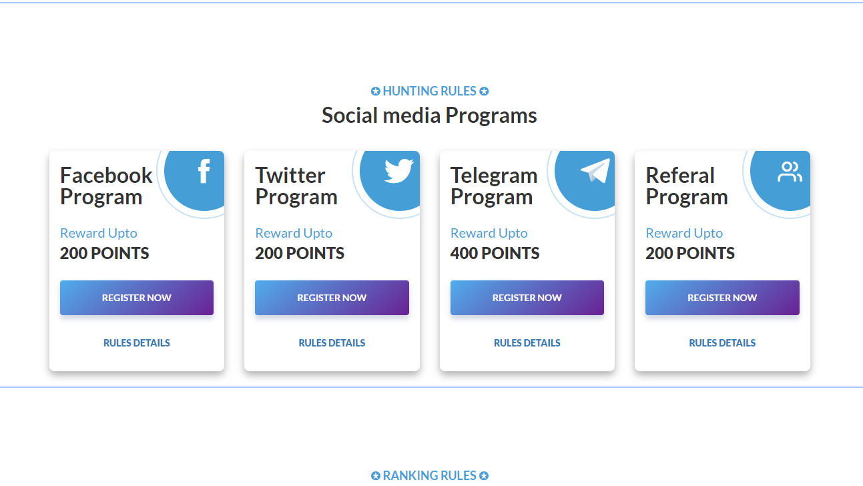863x486 pixels.
Task: Click star icon right of Hunting Rules
Action: click(x=484, y=91)
